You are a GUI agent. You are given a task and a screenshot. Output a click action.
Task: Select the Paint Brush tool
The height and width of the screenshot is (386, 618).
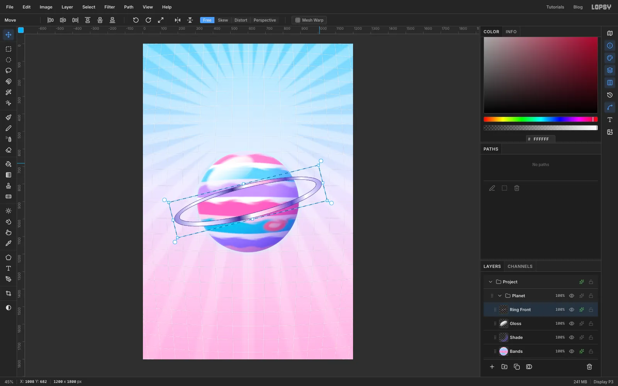[8, 117]
